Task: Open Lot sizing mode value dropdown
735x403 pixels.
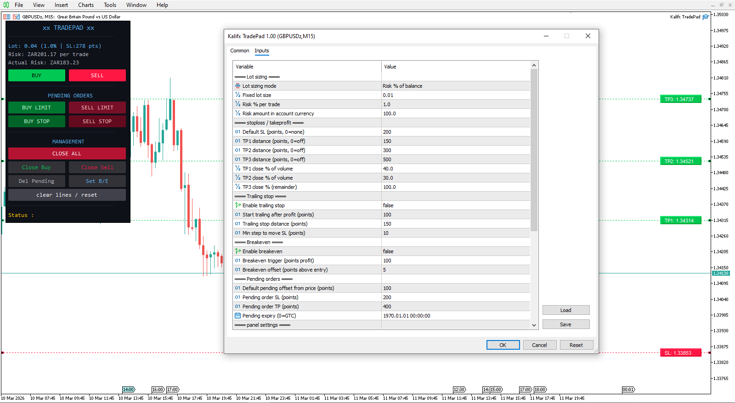Action: pyautogui.click(x=456, y=86)
